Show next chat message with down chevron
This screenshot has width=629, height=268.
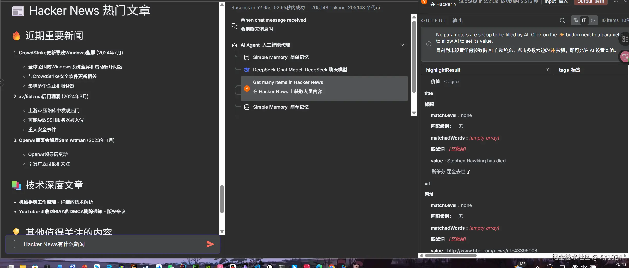point(14,248)
